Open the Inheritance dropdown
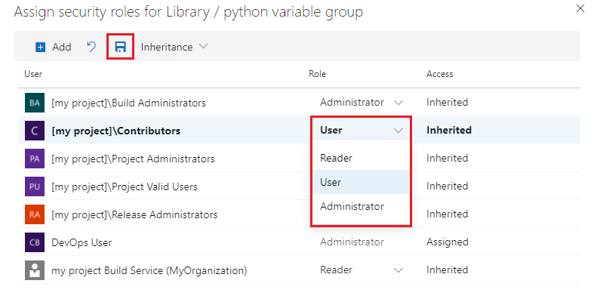597x302 pixels. point(174,47)
